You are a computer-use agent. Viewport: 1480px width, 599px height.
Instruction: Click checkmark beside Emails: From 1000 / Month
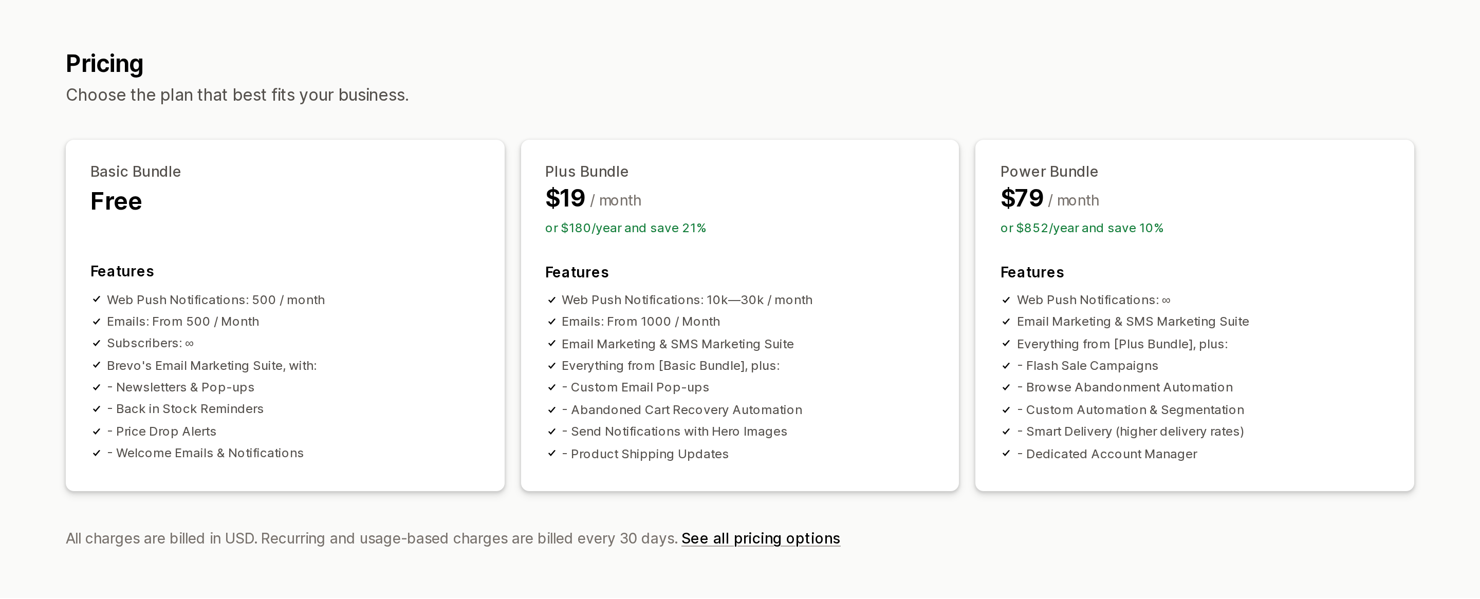(551, 322)
